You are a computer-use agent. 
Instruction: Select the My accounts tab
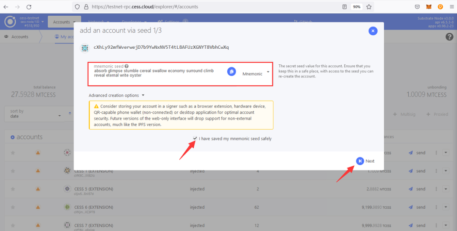click(64, 37)
